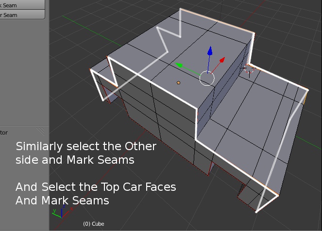322x231 pixels.
Task: Click the orange object origin dot
Action: 178,83
